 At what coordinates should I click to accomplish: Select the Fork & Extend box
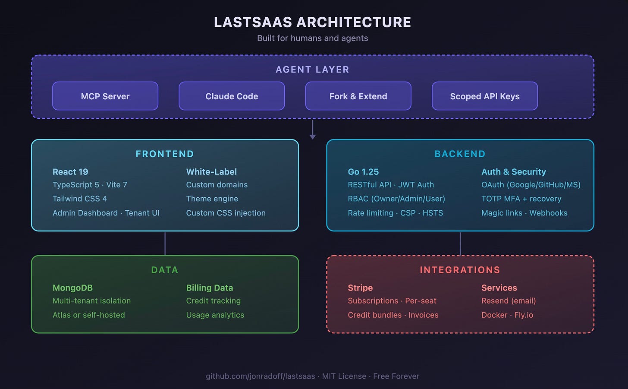[358, 96]
